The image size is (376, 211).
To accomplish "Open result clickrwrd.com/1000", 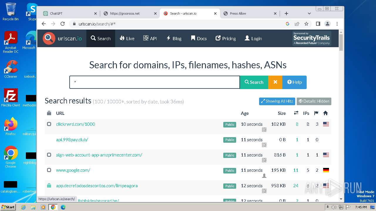I will pos(75,124).
